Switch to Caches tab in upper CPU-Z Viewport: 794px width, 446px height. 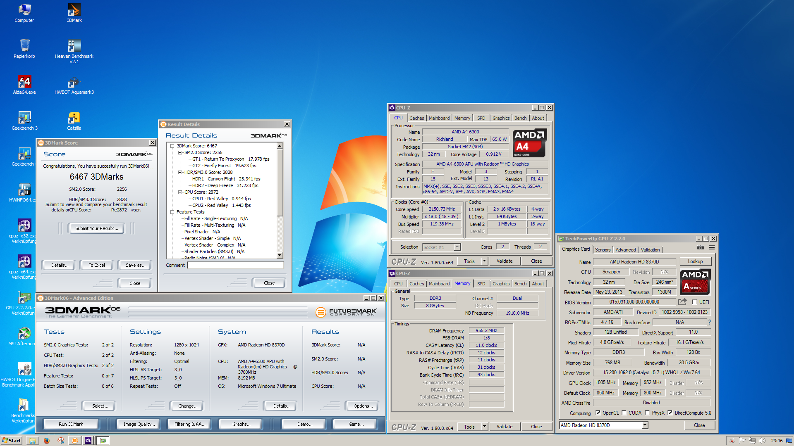click(x=416, y=118)
